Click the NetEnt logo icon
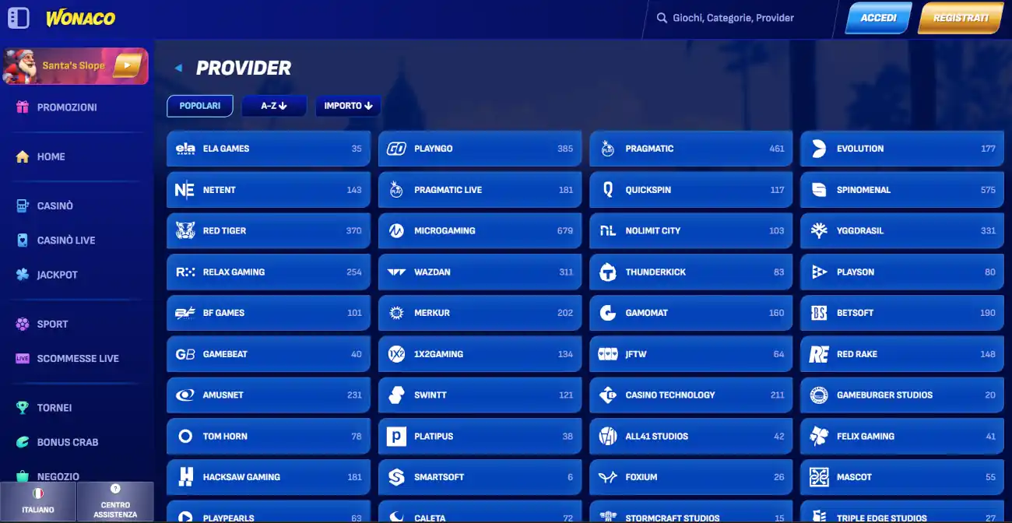 click(184, 190)
